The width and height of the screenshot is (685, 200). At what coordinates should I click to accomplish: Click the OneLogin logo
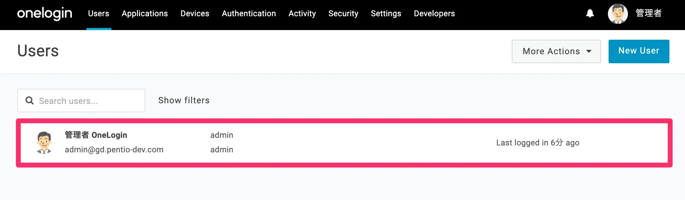pos(45,14)
